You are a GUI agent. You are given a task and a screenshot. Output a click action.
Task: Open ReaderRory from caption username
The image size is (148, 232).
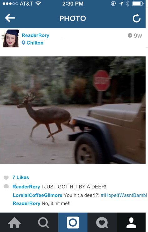click(x=26, y=187)
